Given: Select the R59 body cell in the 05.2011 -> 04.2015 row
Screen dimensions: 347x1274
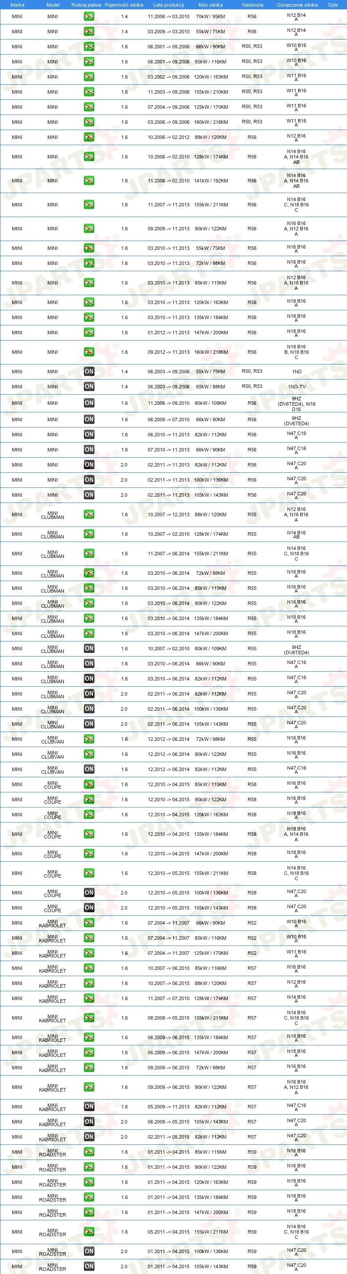Looking at the screenshot, I should (252, 1232).
